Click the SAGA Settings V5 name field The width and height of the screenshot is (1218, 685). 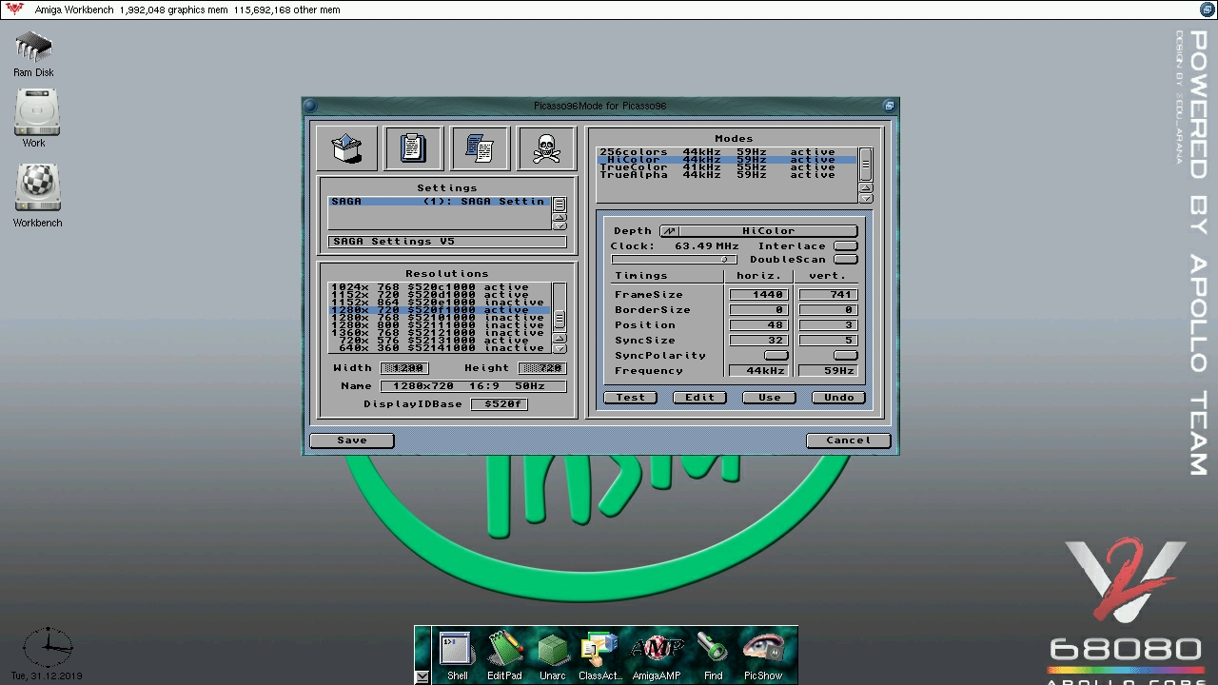point(447,242)
